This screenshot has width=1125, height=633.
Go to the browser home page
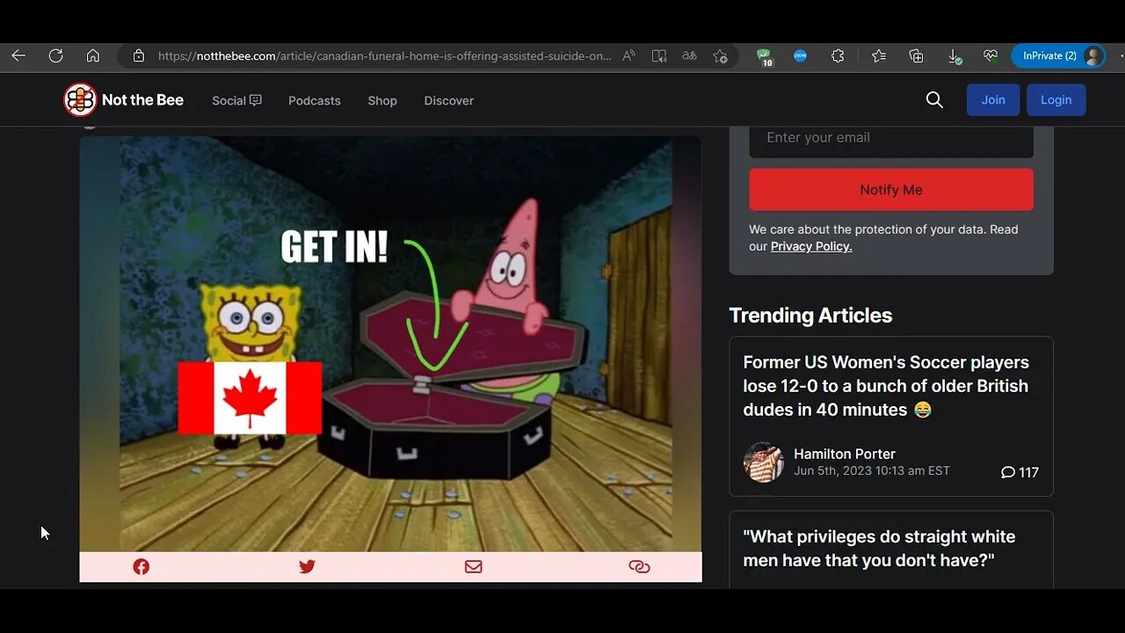click(x=93, y=56)
